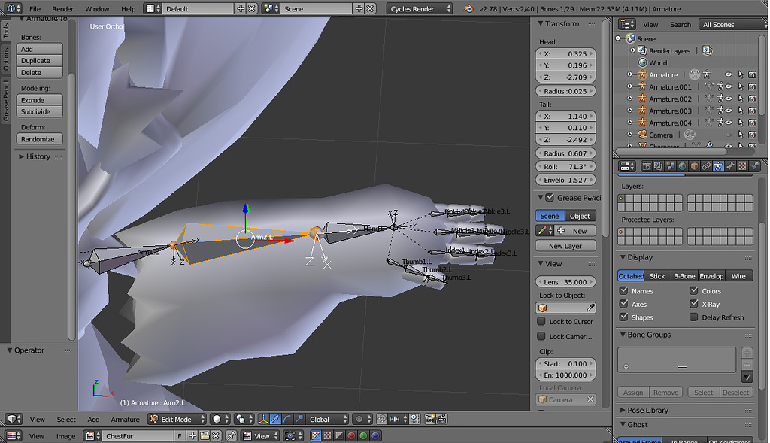
Task: Unlink the ChestFur image with X icon
Action: 216,436
